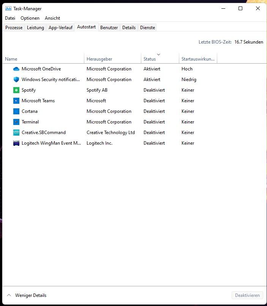Select the Microsoft OneDrive entry name
Image resolution: width=267 pixels, height=306 pixels.
pyautogui.click(x=41, y=69)
